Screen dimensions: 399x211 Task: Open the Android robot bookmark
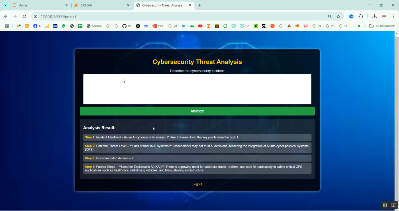pos(192,26)
